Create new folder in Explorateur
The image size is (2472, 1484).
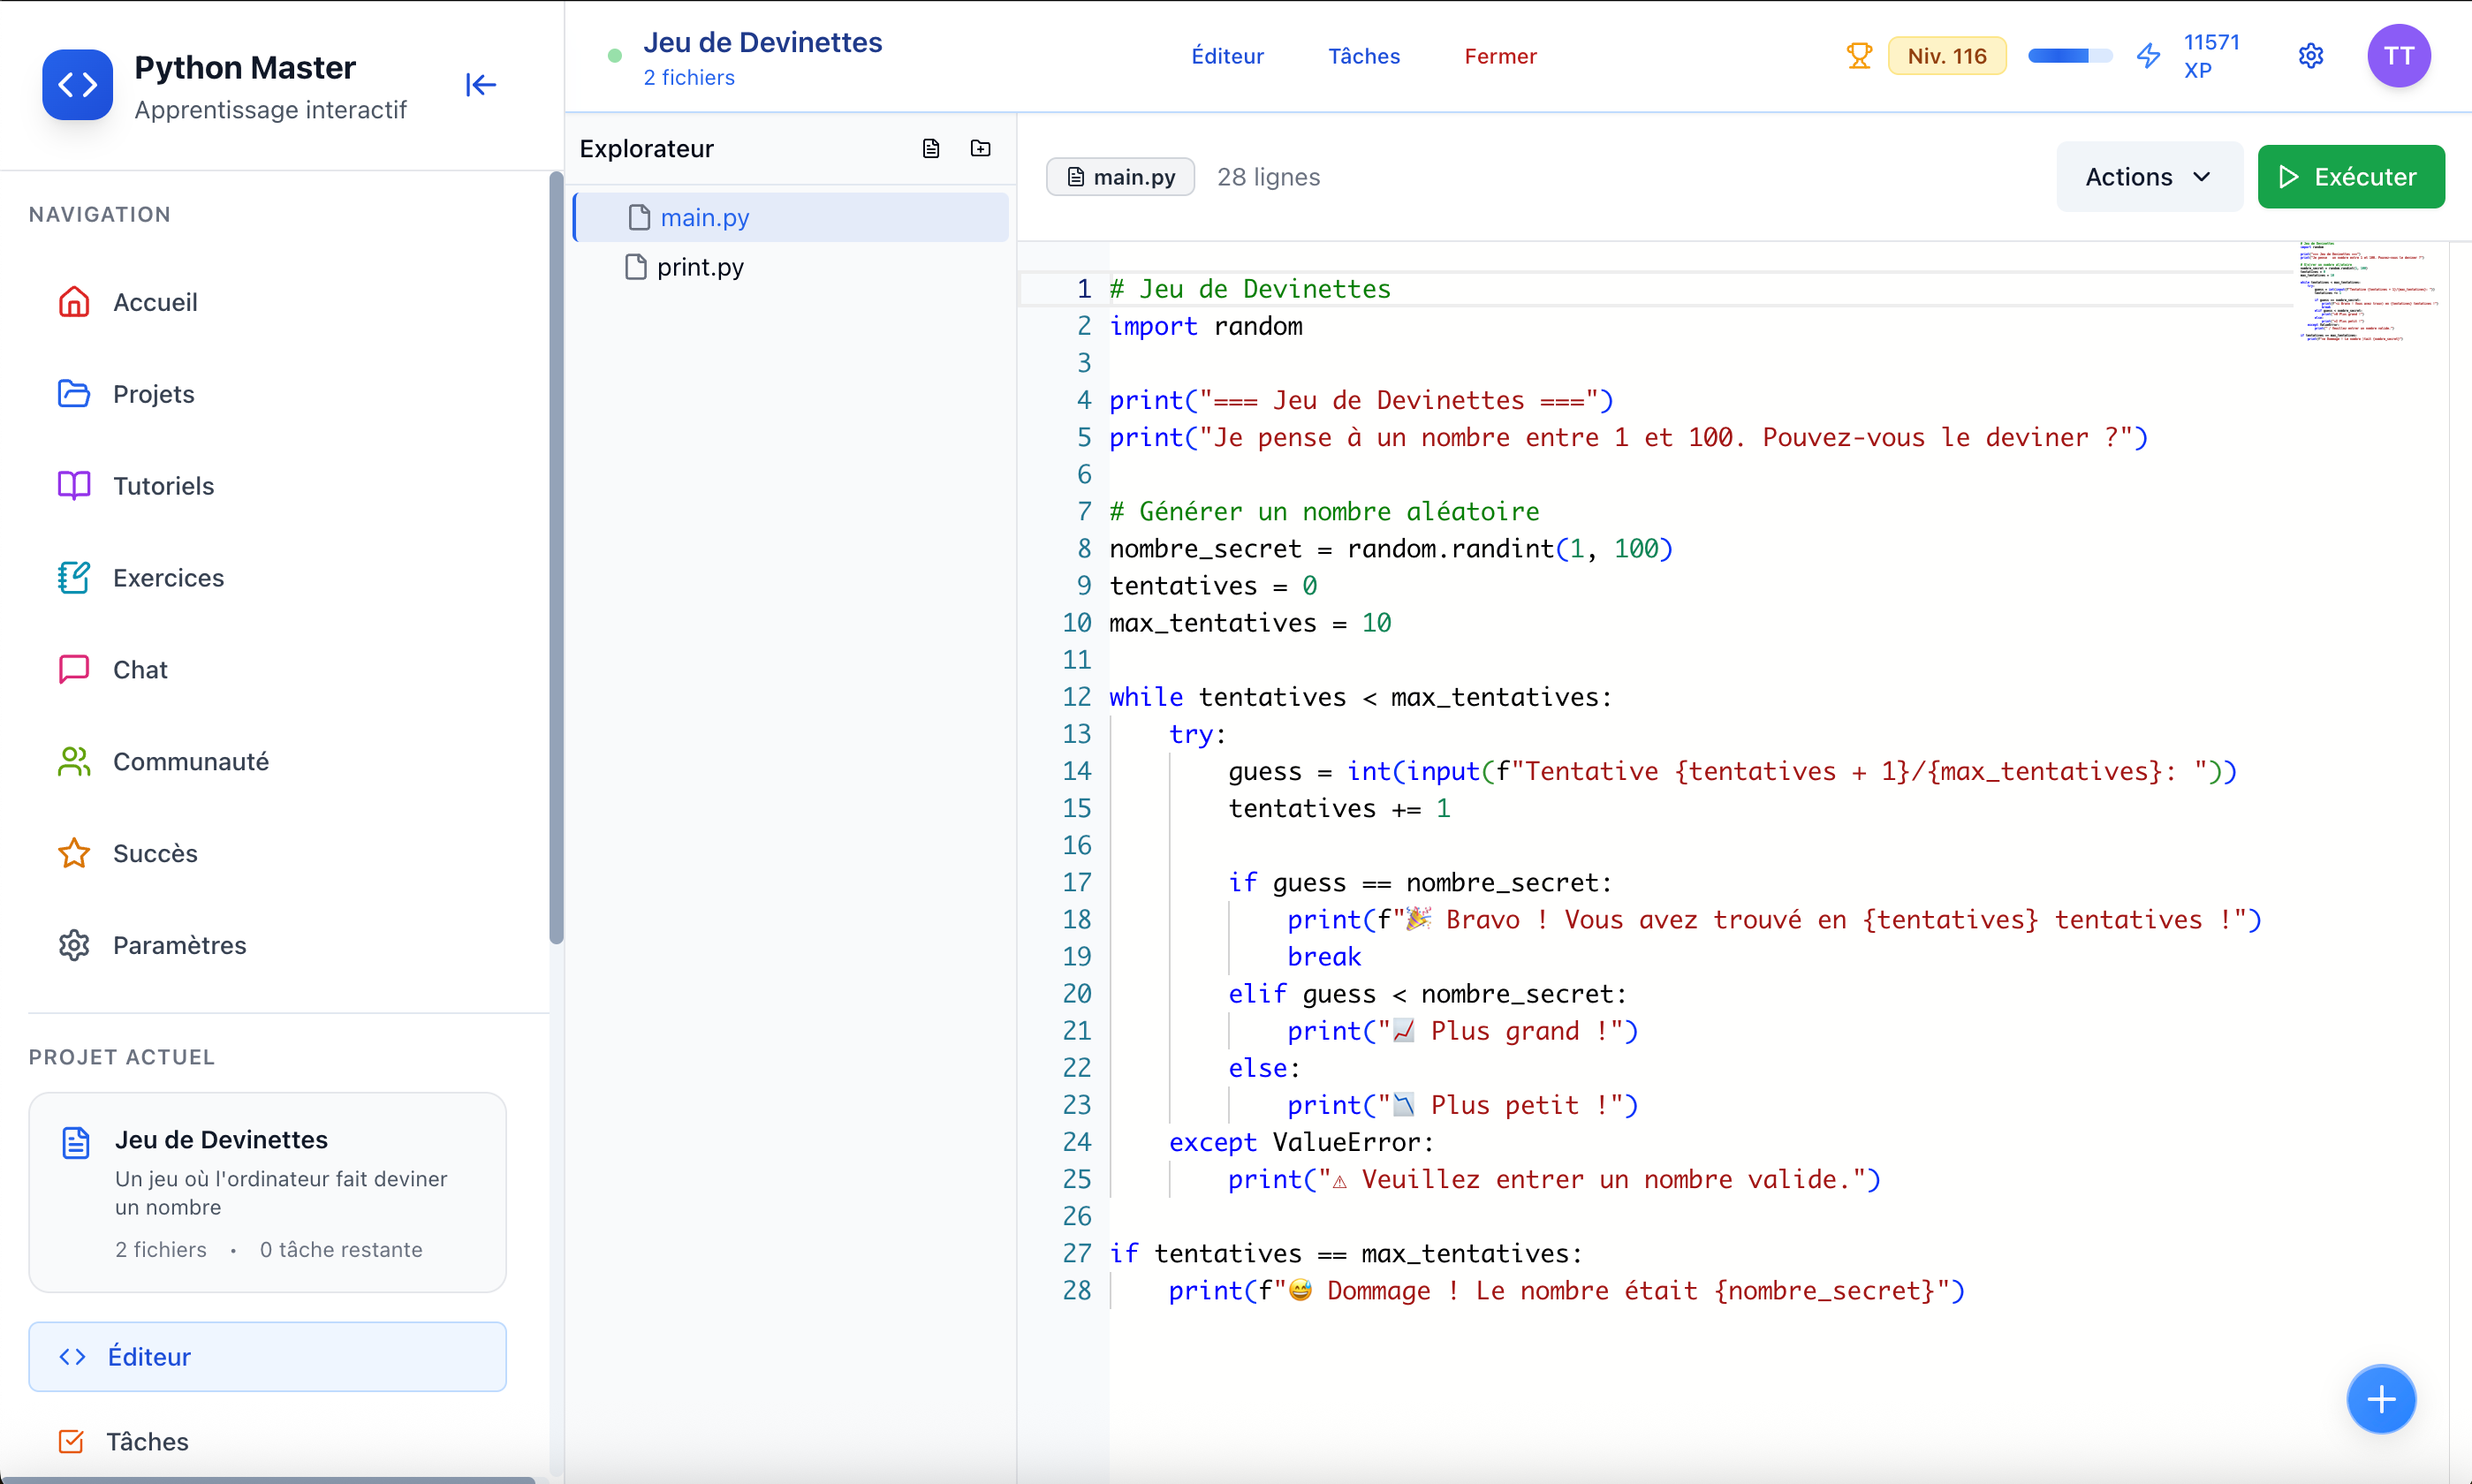981,149
